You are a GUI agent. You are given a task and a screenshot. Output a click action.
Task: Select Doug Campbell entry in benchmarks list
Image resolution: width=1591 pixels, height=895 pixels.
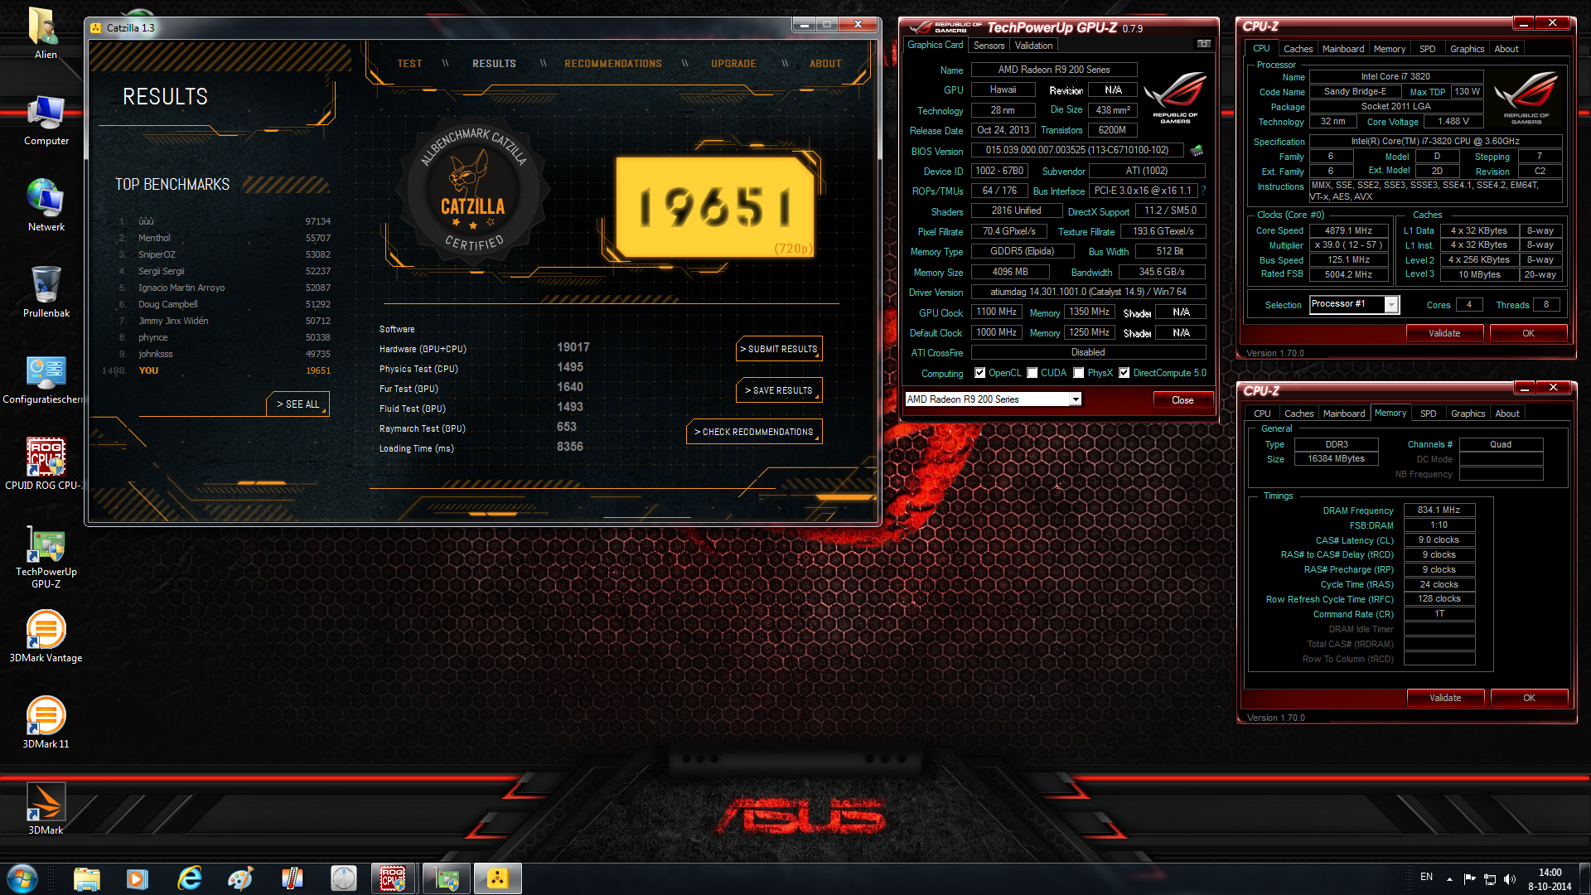224,304
